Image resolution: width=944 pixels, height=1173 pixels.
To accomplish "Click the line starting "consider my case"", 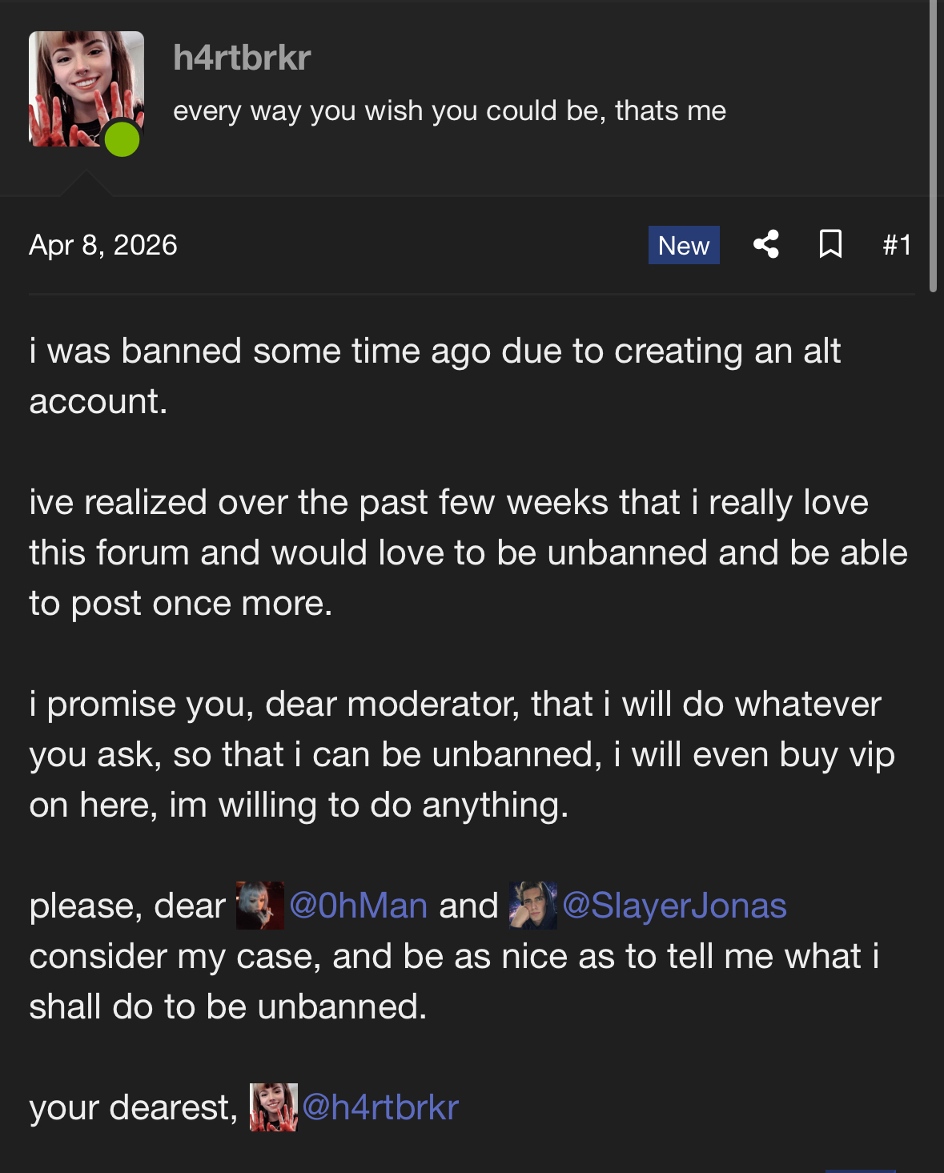I will (454, 956).
